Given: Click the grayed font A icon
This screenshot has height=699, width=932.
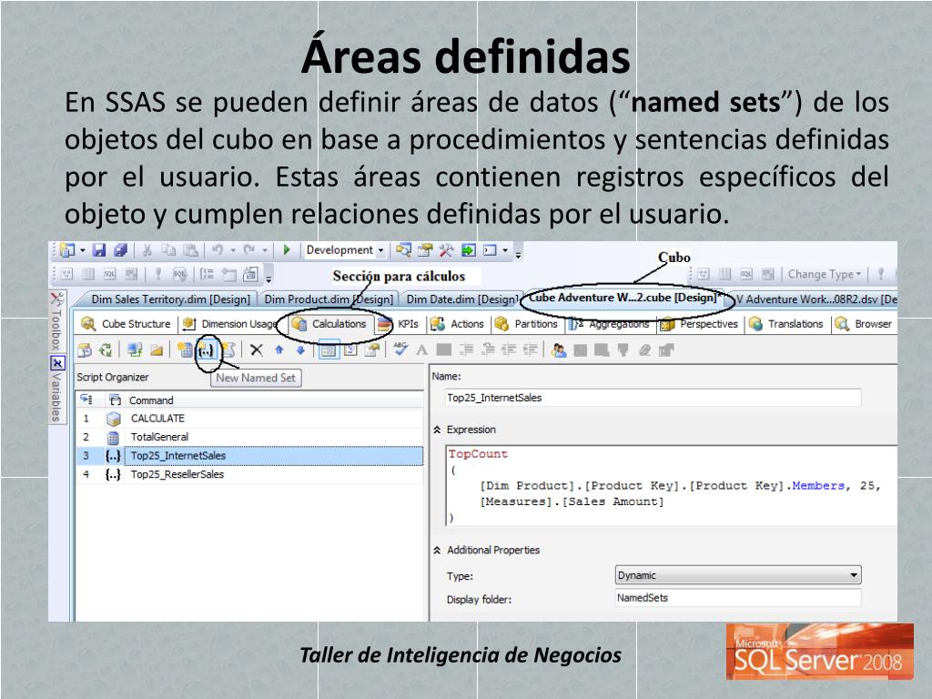Looking at the screenshot, I should [x=422, y=350].
